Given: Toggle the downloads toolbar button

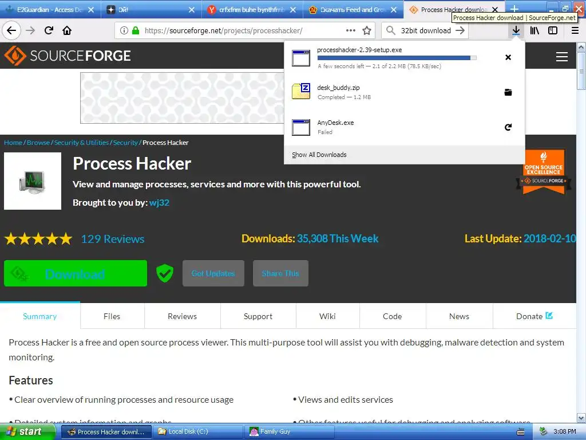Looking at the screenshot, I should [x=516, y=30].
